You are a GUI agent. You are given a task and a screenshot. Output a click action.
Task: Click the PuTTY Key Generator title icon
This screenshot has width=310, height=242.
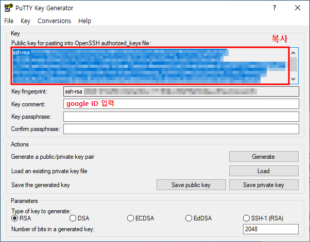pos(9,8)
